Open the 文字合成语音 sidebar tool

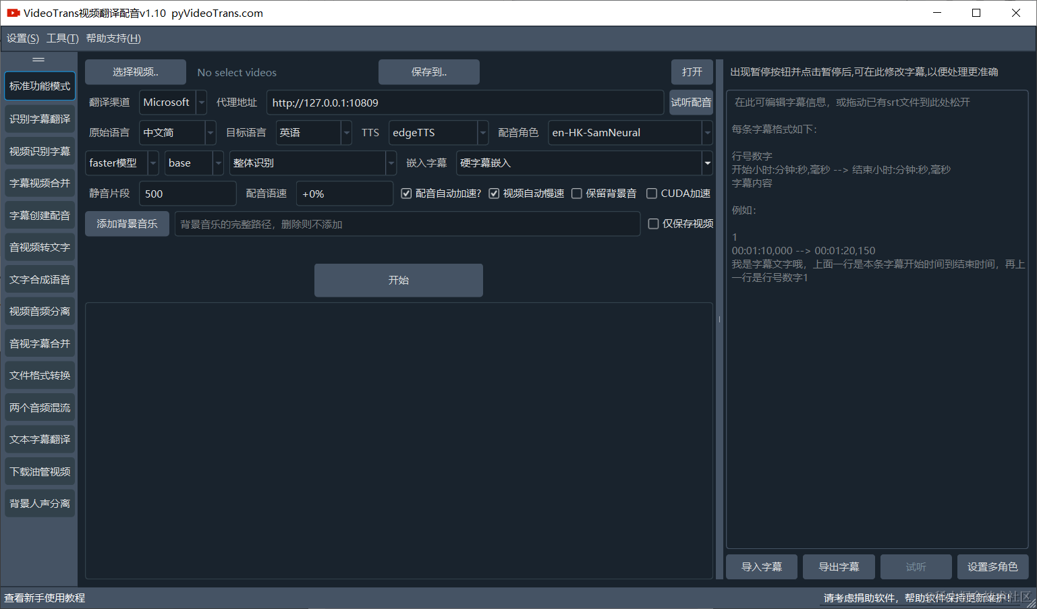(x=40, y=279)
